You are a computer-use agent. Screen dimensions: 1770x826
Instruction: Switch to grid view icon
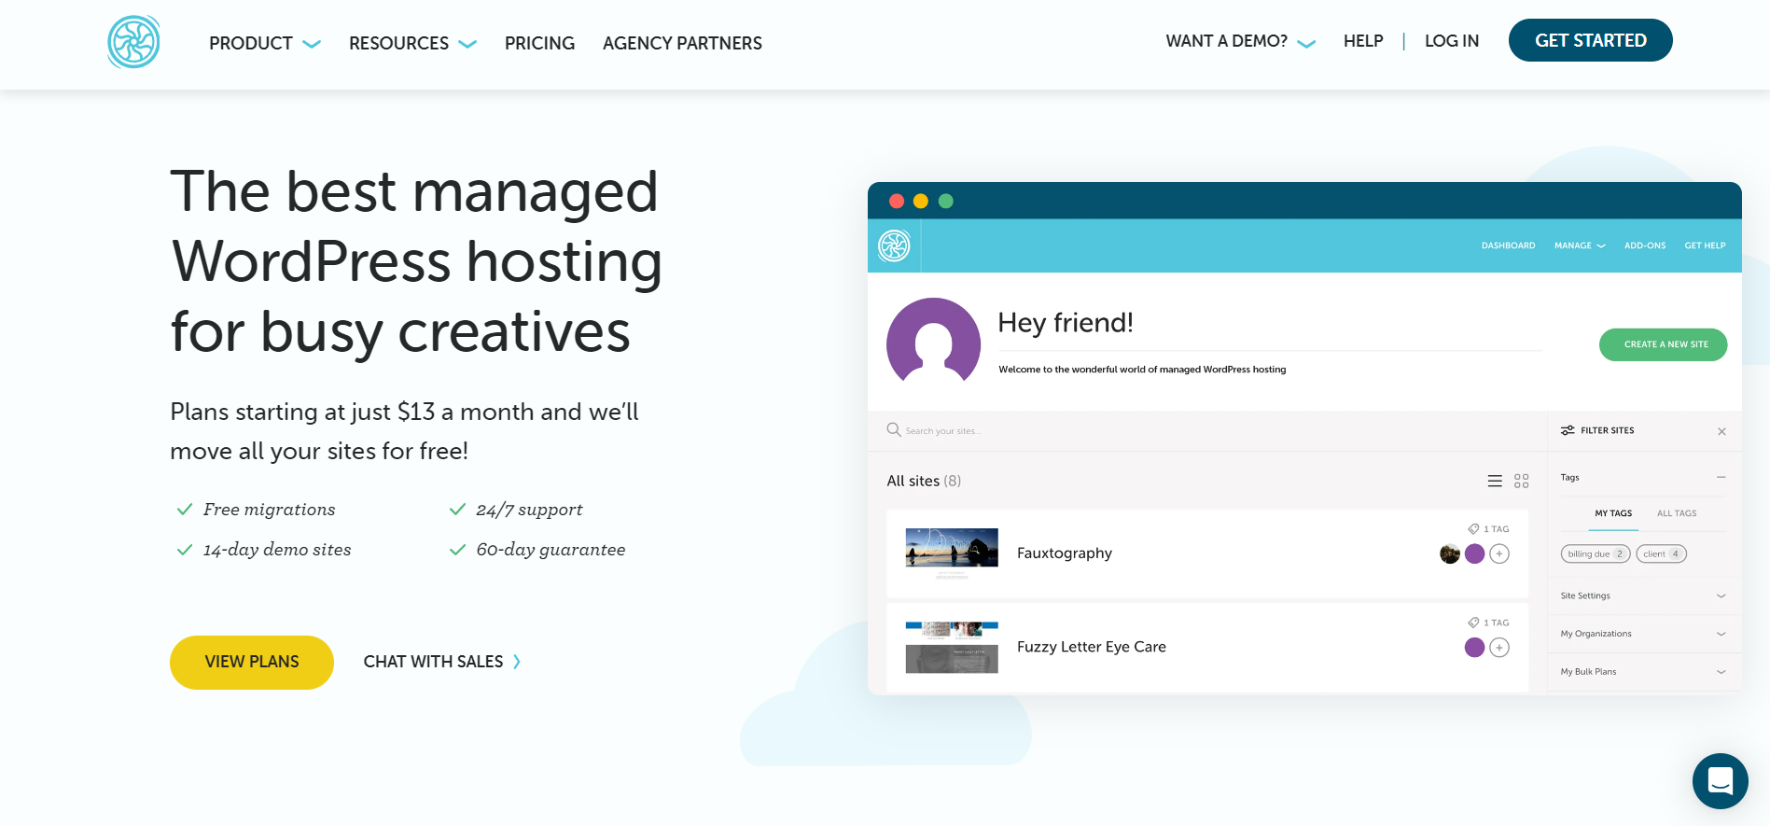[1522, 481]
